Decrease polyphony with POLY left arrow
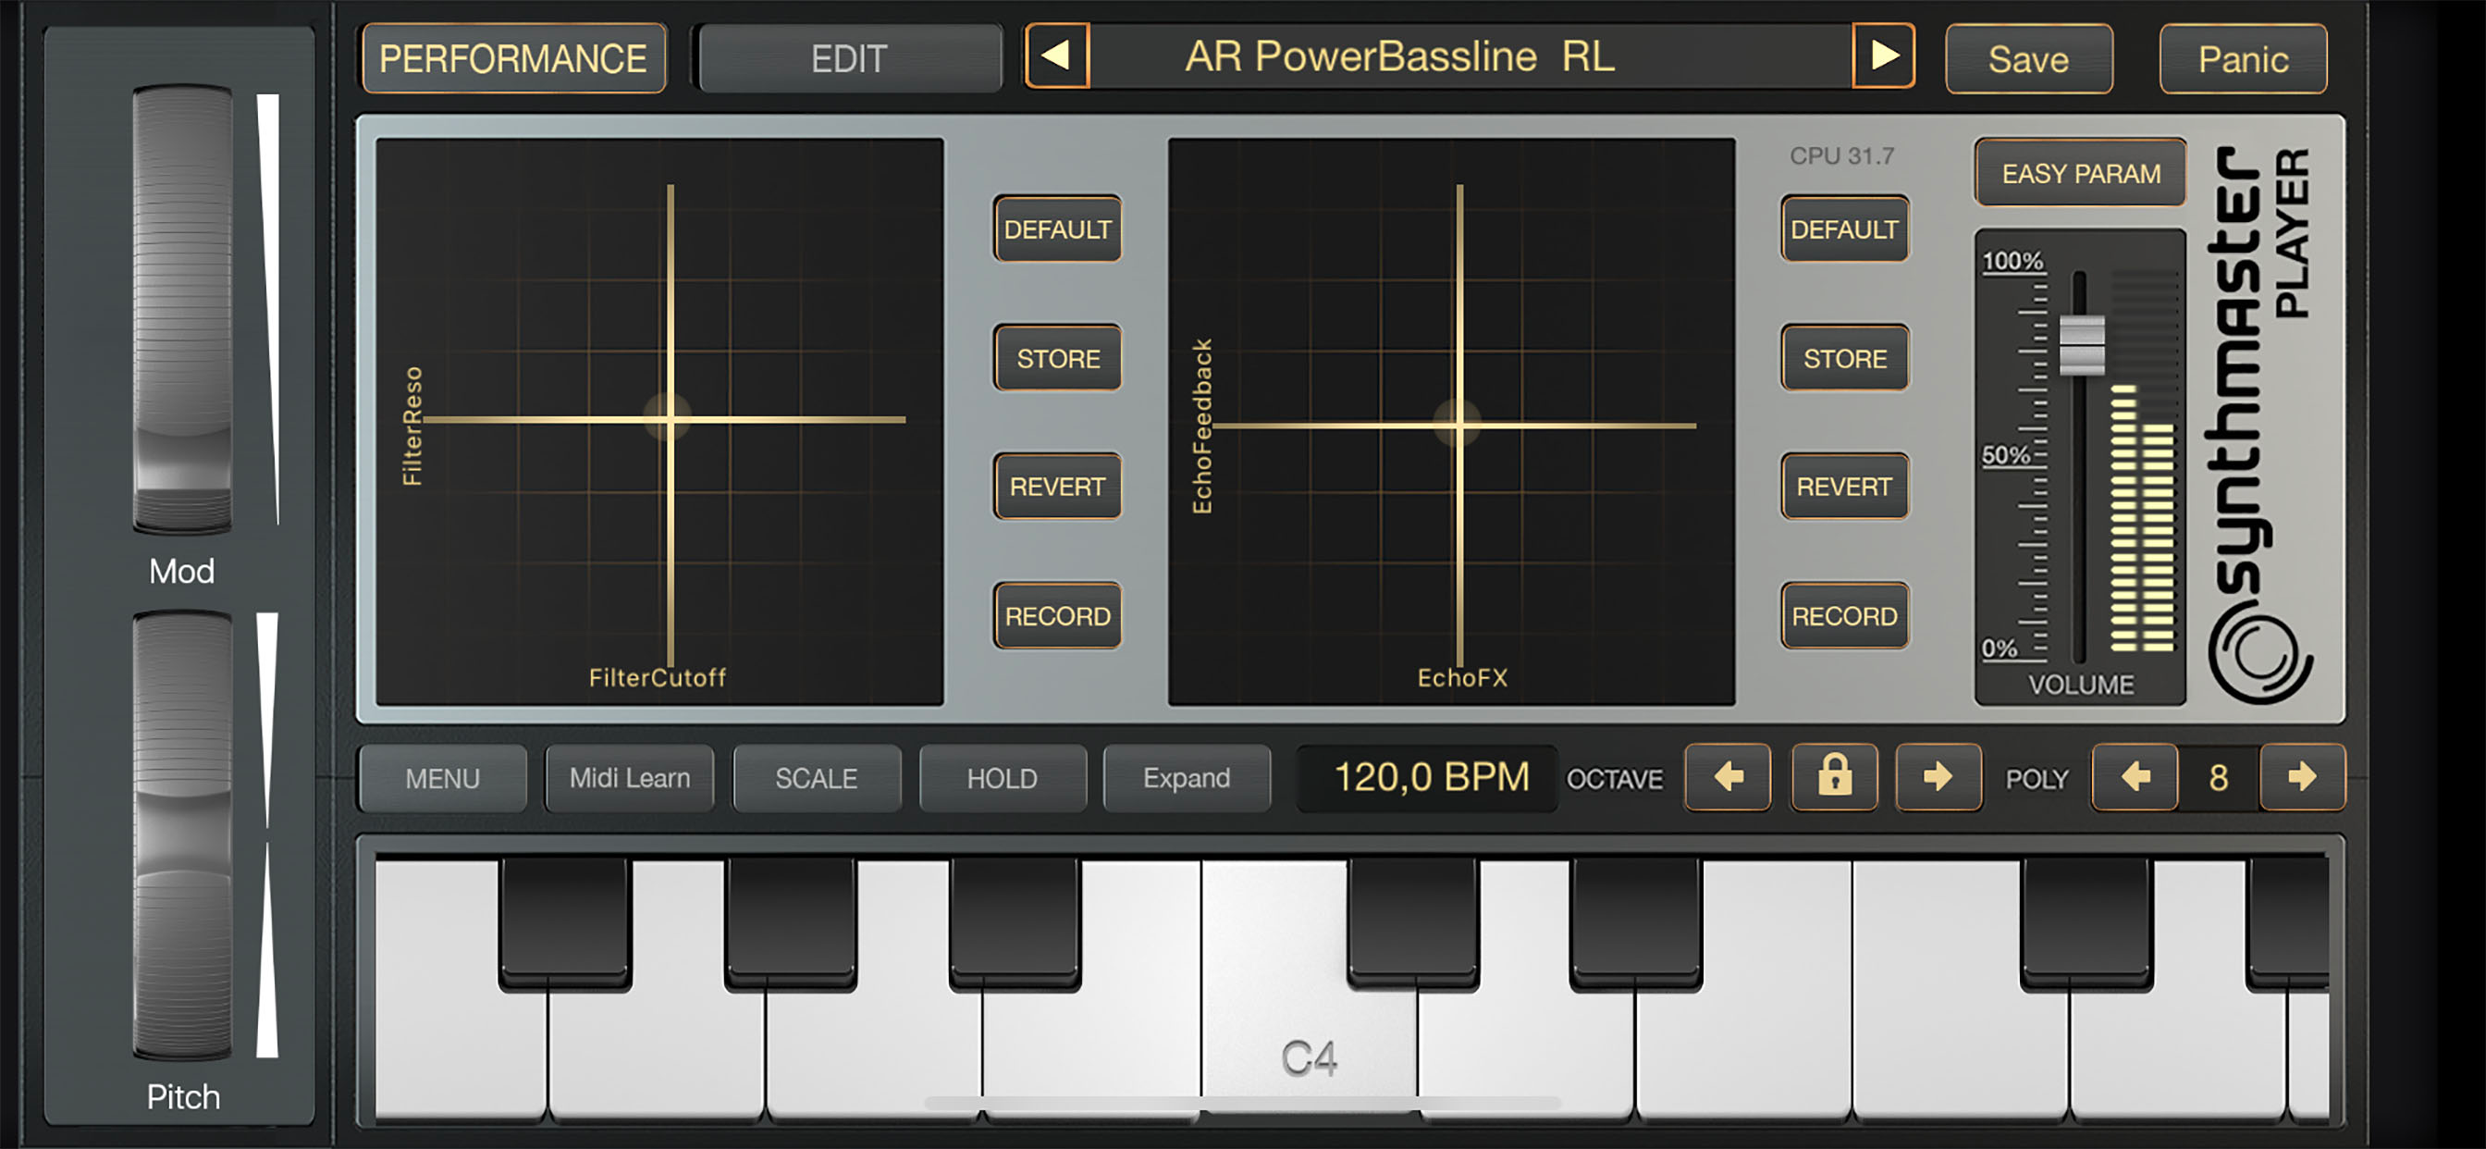This screenshot has height=1149, width=2486. tap(2135, 776)
